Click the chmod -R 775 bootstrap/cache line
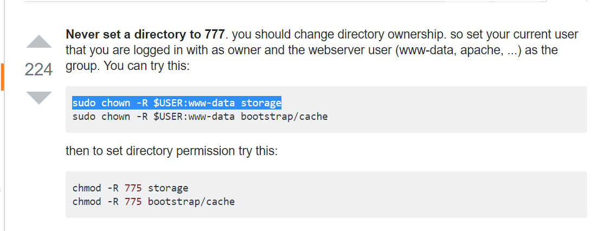 [153, 202]
